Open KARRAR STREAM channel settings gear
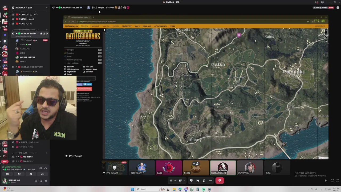Viewport: 341px width, 192px height. (47, 34)
